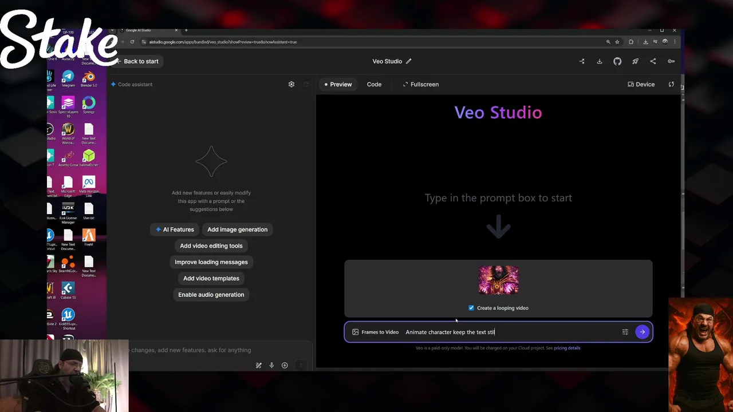The height and width of the screenshot is (412, 733).
Task: Open Assetto Corsa desktop shortcut
Action: coord(68,158)
